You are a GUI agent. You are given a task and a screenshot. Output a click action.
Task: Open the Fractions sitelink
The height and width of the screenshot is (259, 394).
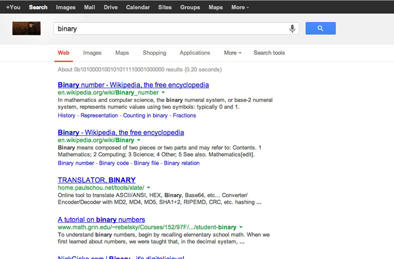pos(184,115)
